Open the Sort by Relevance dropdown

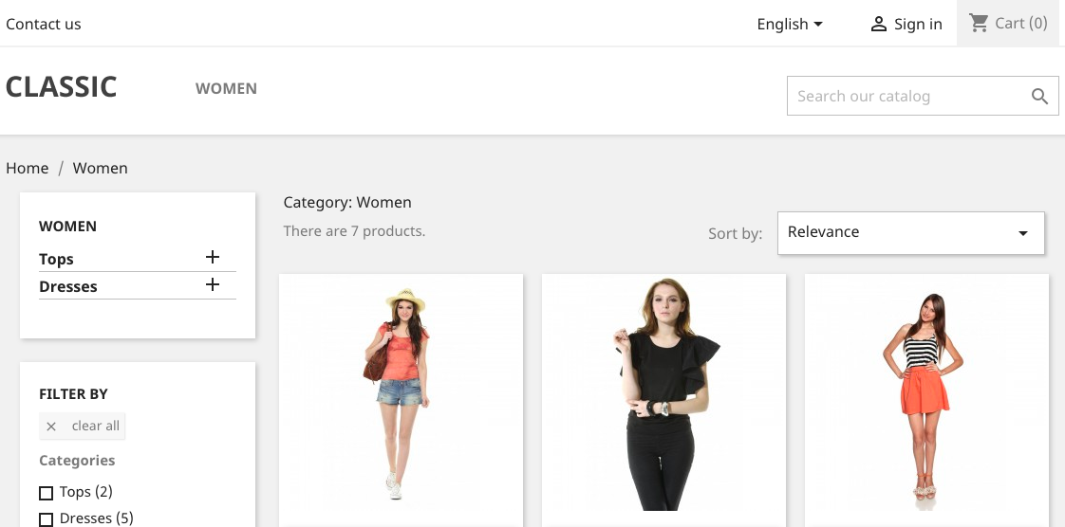(911, 232)
